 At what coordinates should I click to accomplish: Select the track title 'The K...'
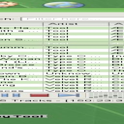click(20, 79)
